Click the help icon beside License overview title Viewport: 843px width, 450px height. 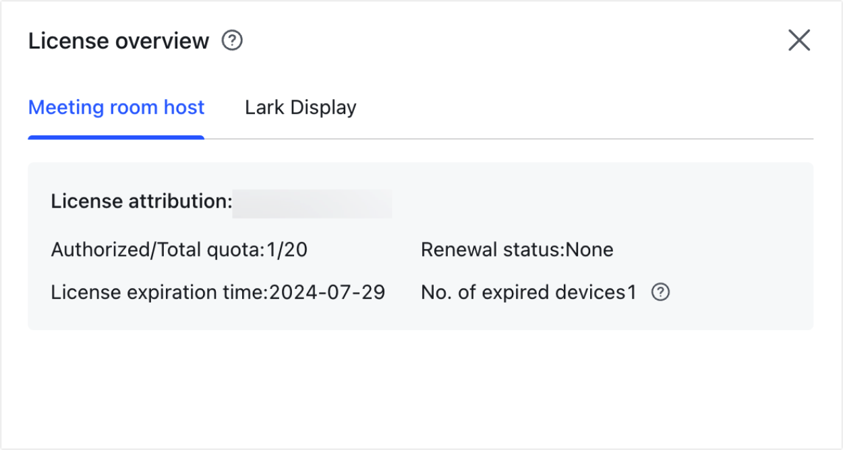[232, 41]
